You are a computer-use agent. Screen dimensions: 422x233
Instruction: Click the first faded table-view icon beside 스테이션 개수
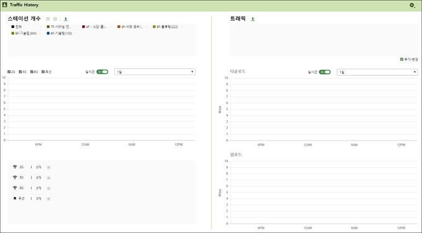point(48,19)
